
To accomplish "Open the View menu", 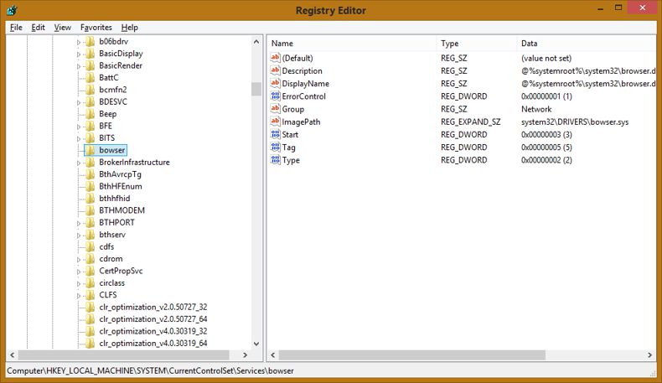I will [x=63, y=28].
